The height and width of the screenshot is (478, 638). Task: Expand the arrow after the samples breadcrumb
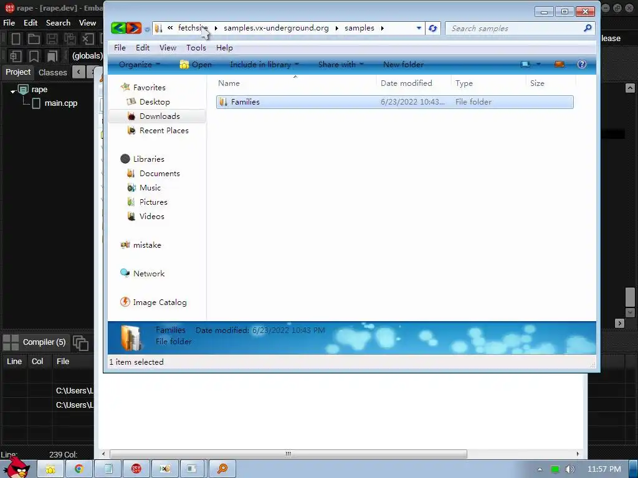383,28
